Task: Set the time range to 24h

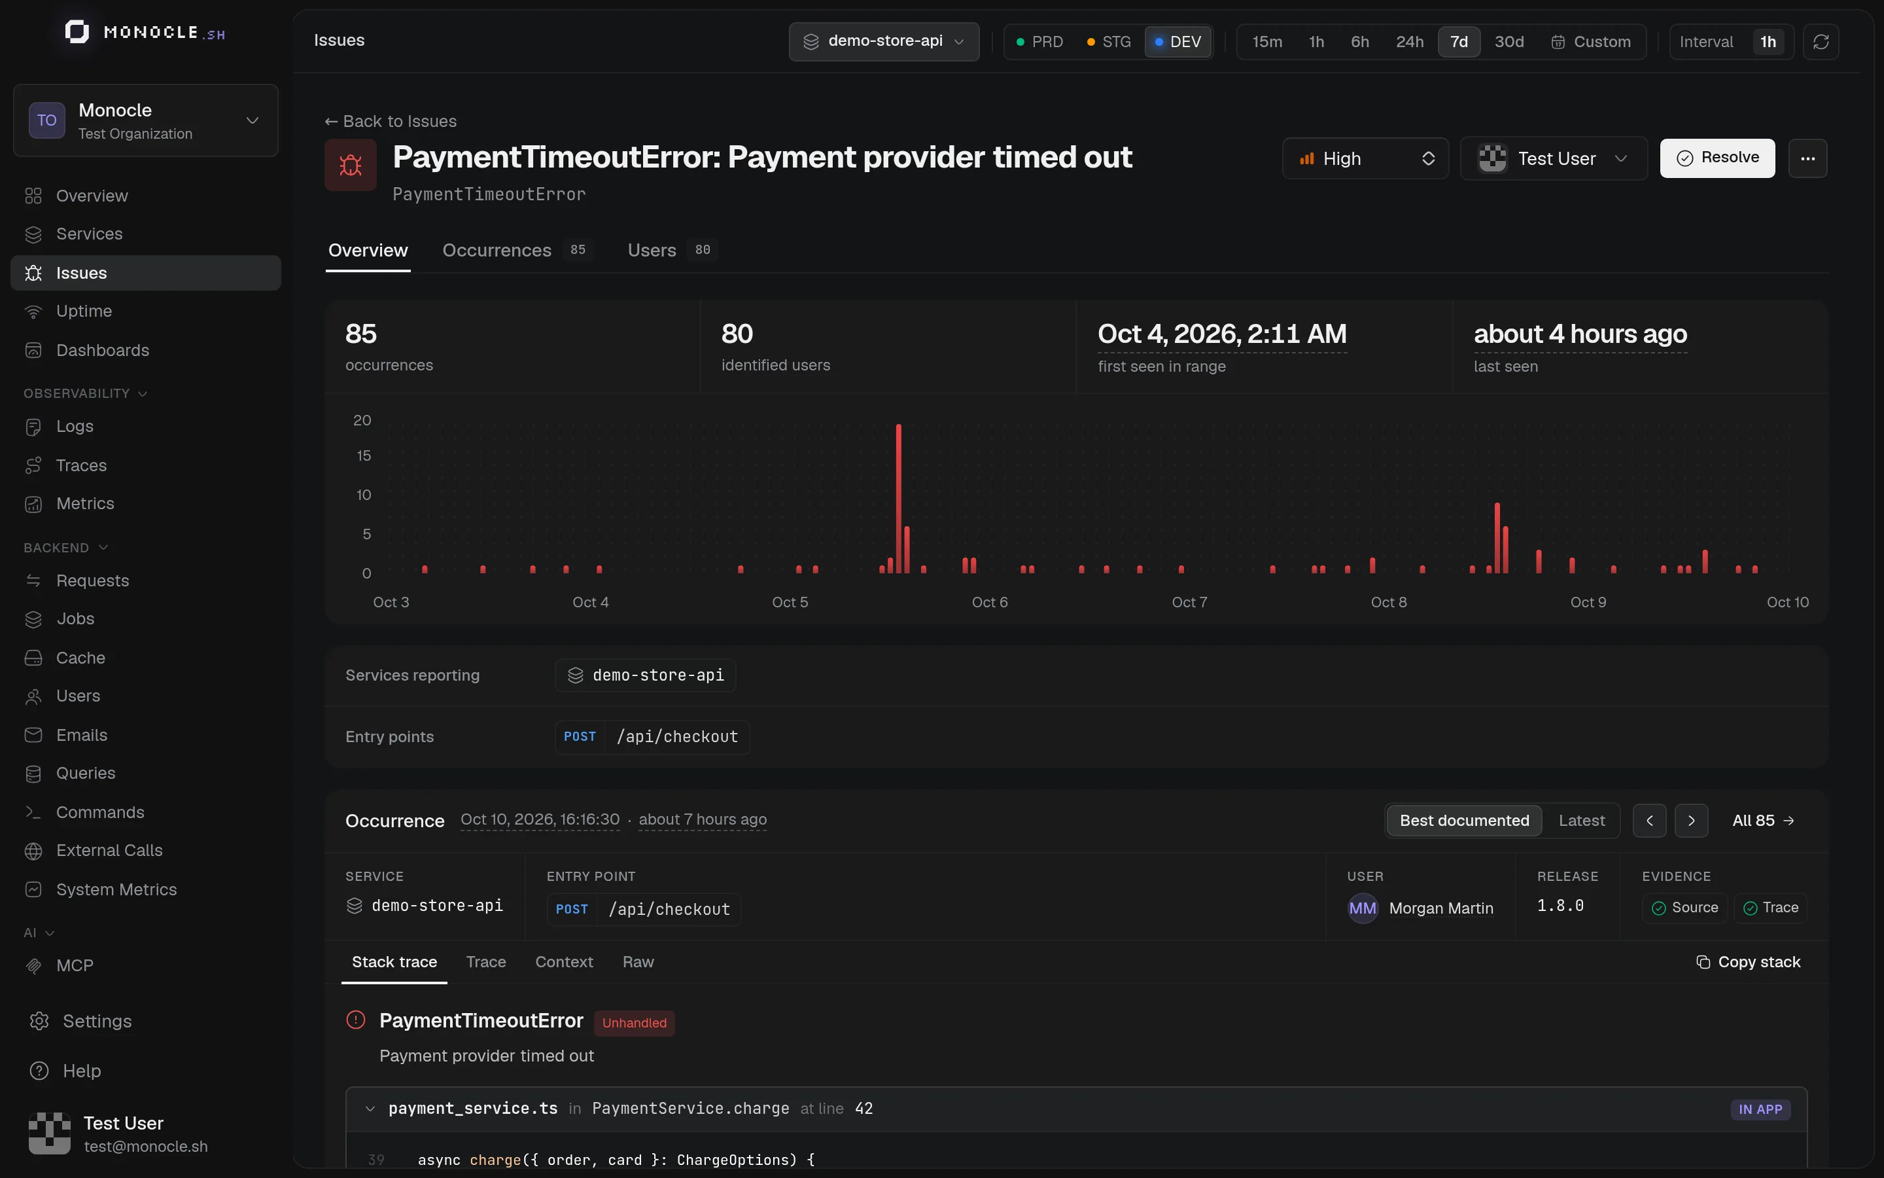Action: [1409, 41]
